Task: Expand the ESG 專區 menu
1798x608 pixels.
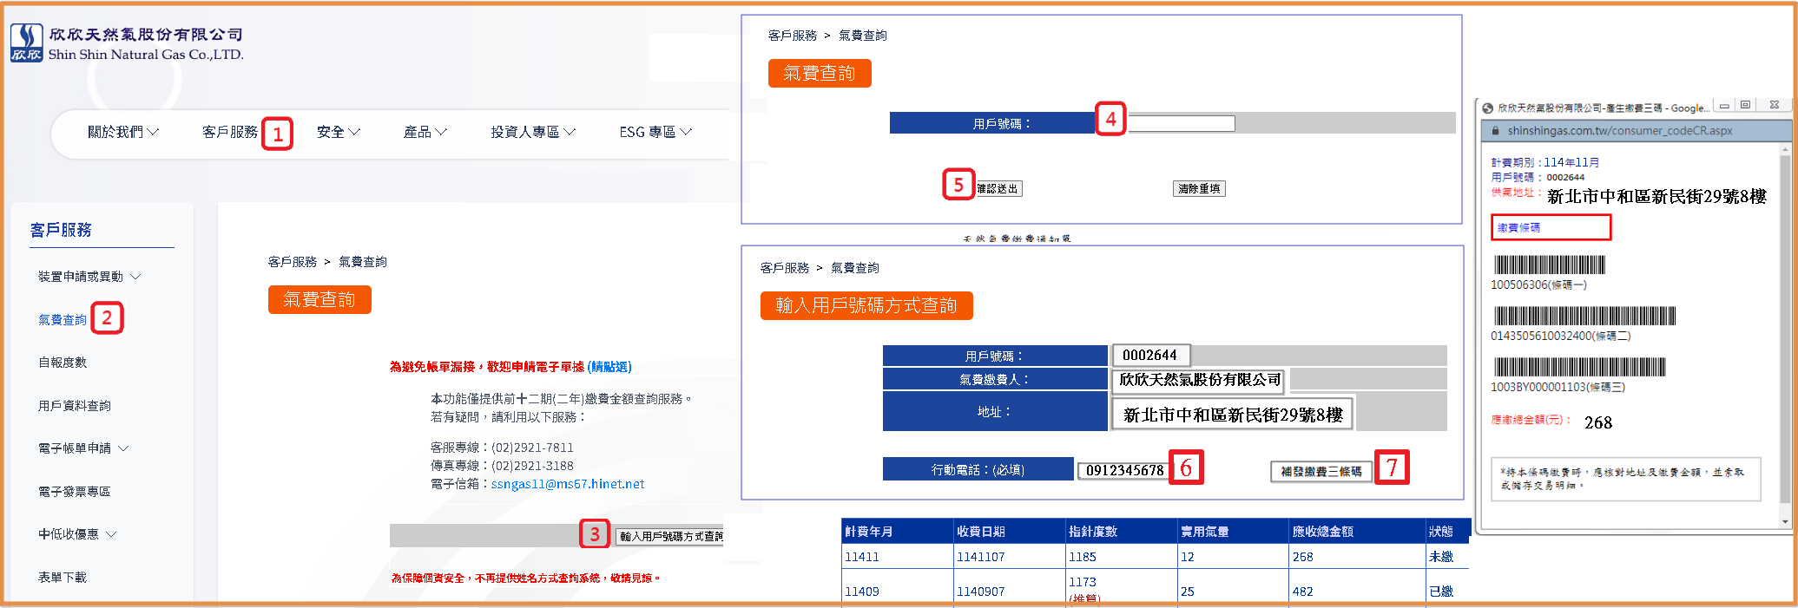Action: 655,132
